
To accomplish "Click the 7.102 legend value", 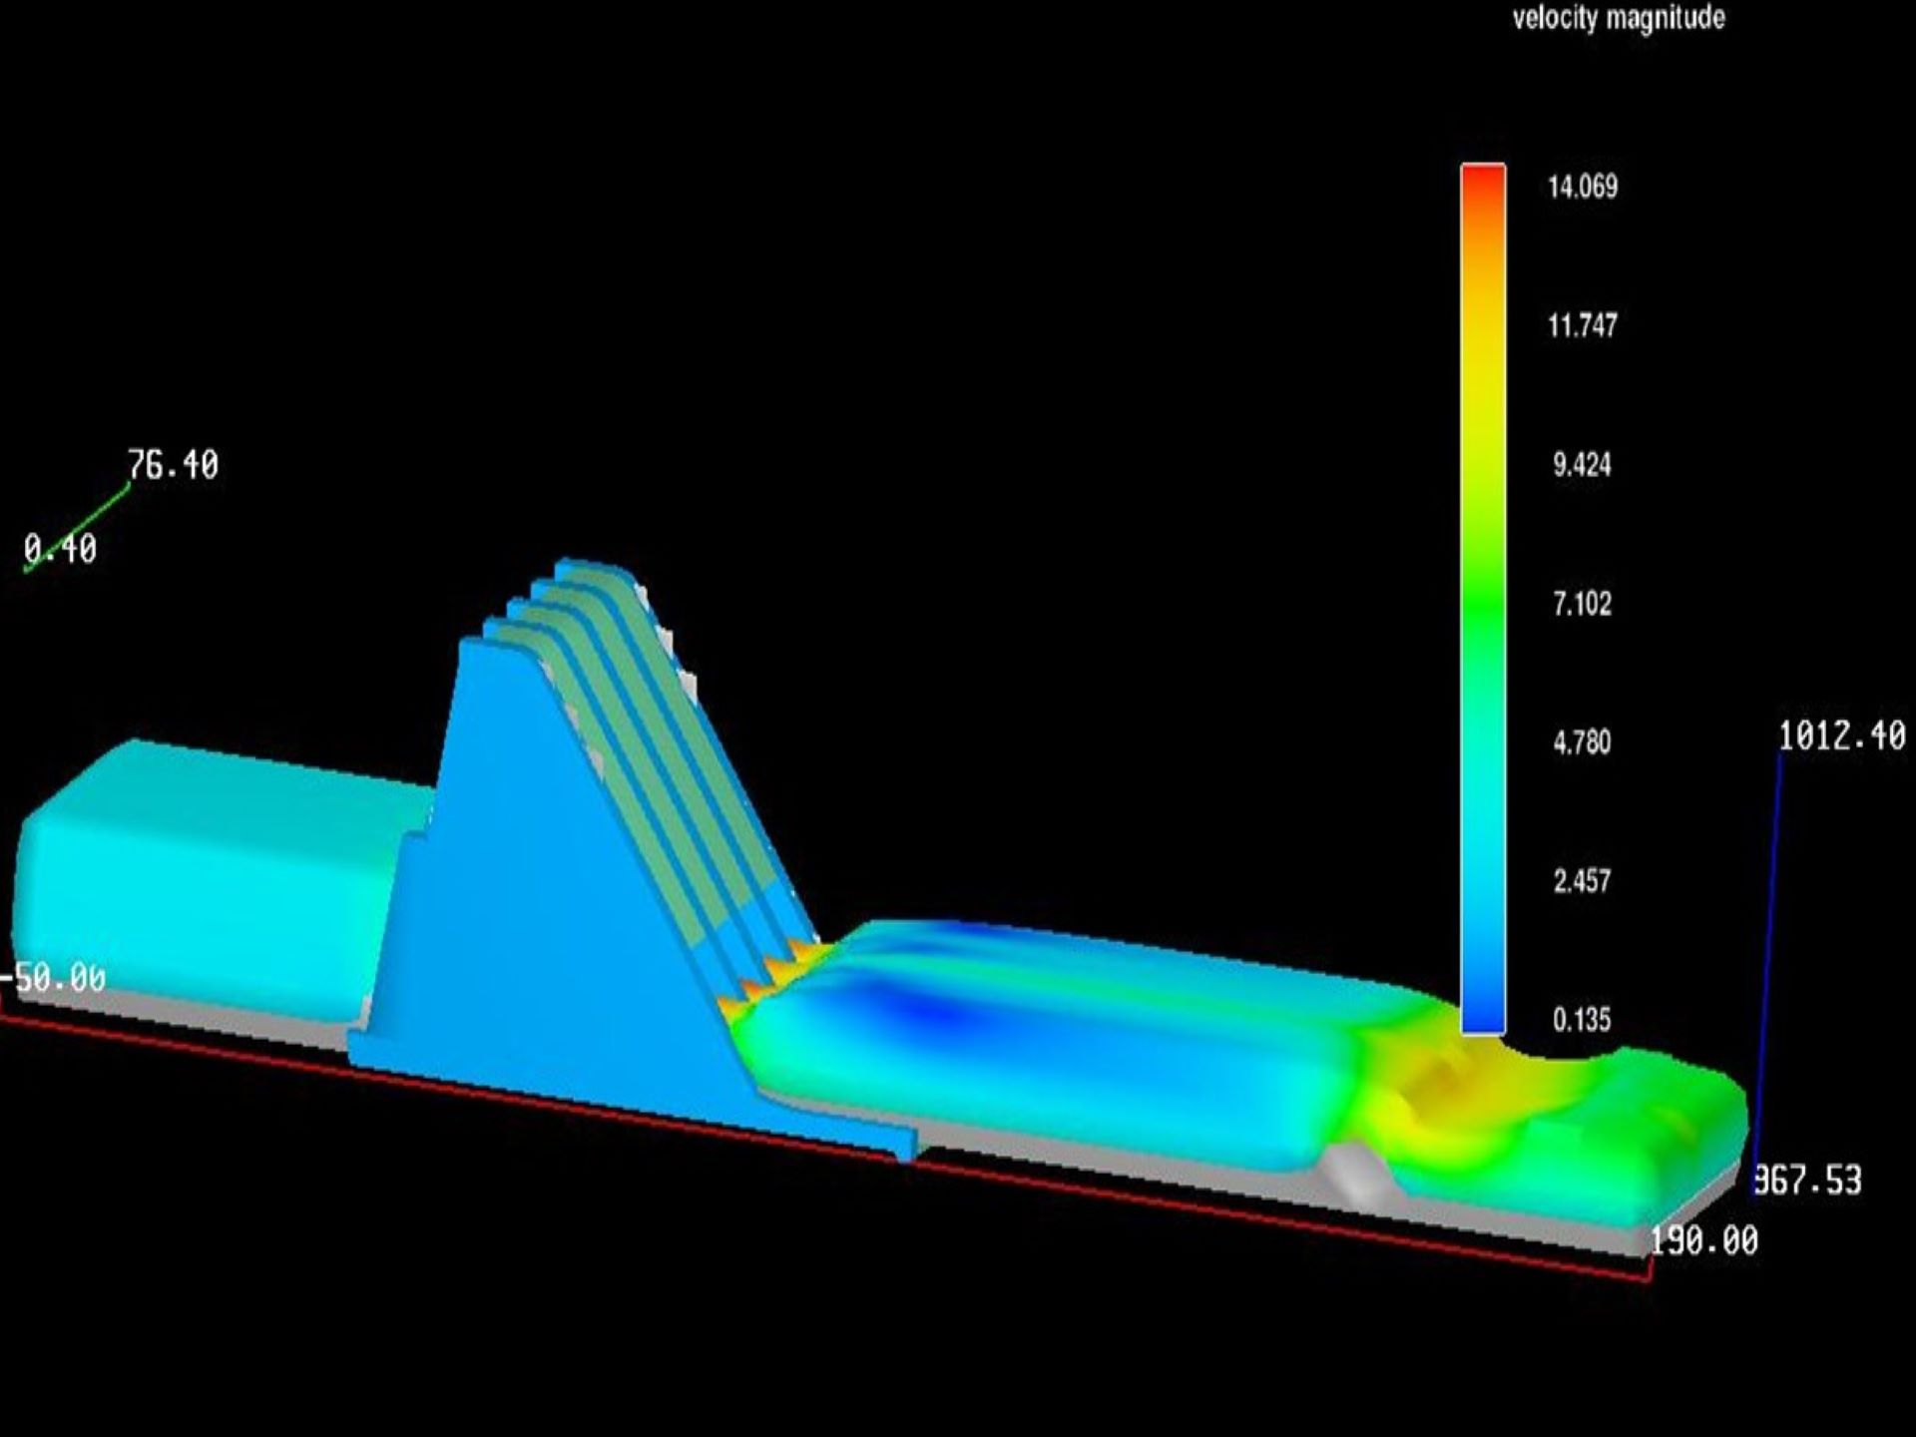I will pyautogui.click(x=1582, y=603).
